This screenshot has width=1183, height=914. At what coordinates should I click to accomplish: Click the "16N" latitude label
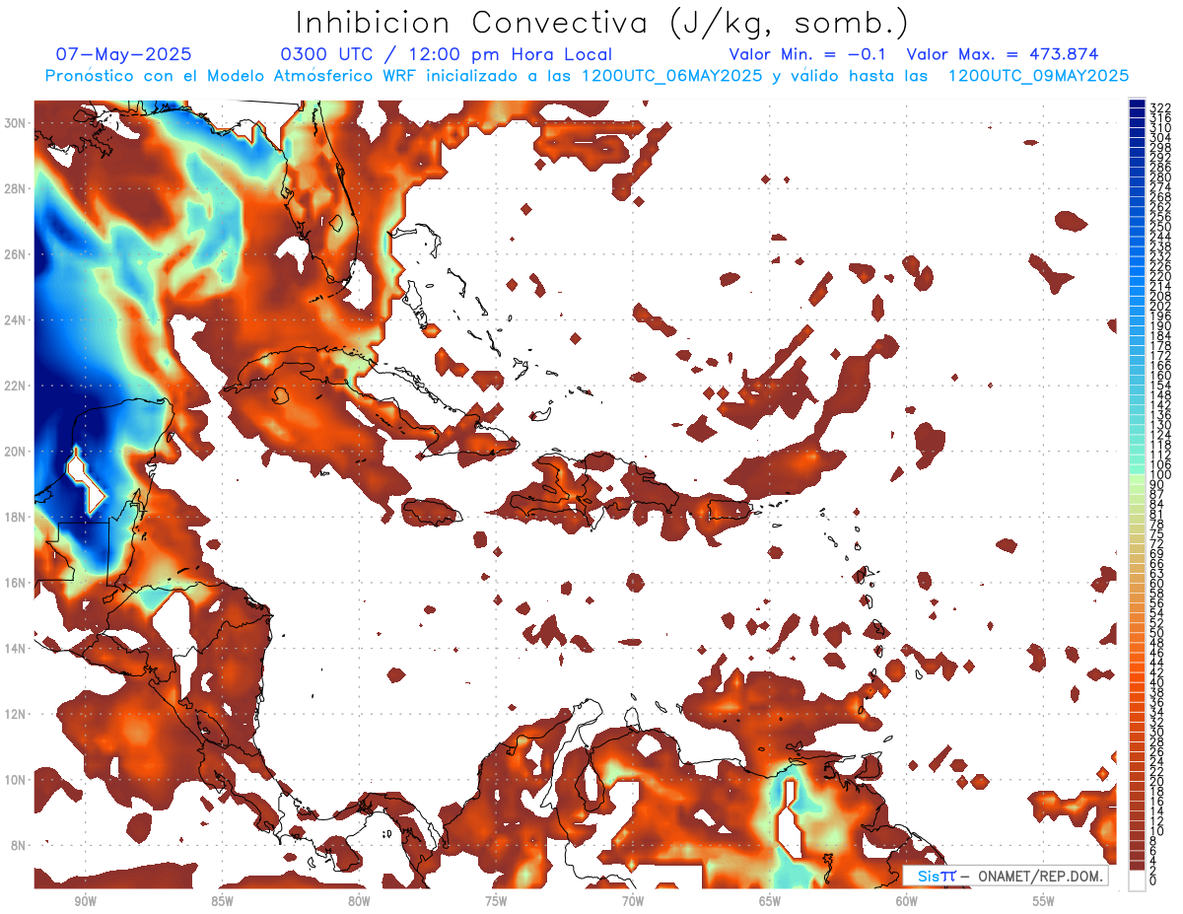pos(16,582)
